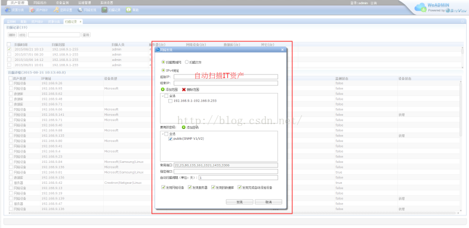Check the 192.168.9.1-192.168.9.255 range checkbox

click(170, 101)
